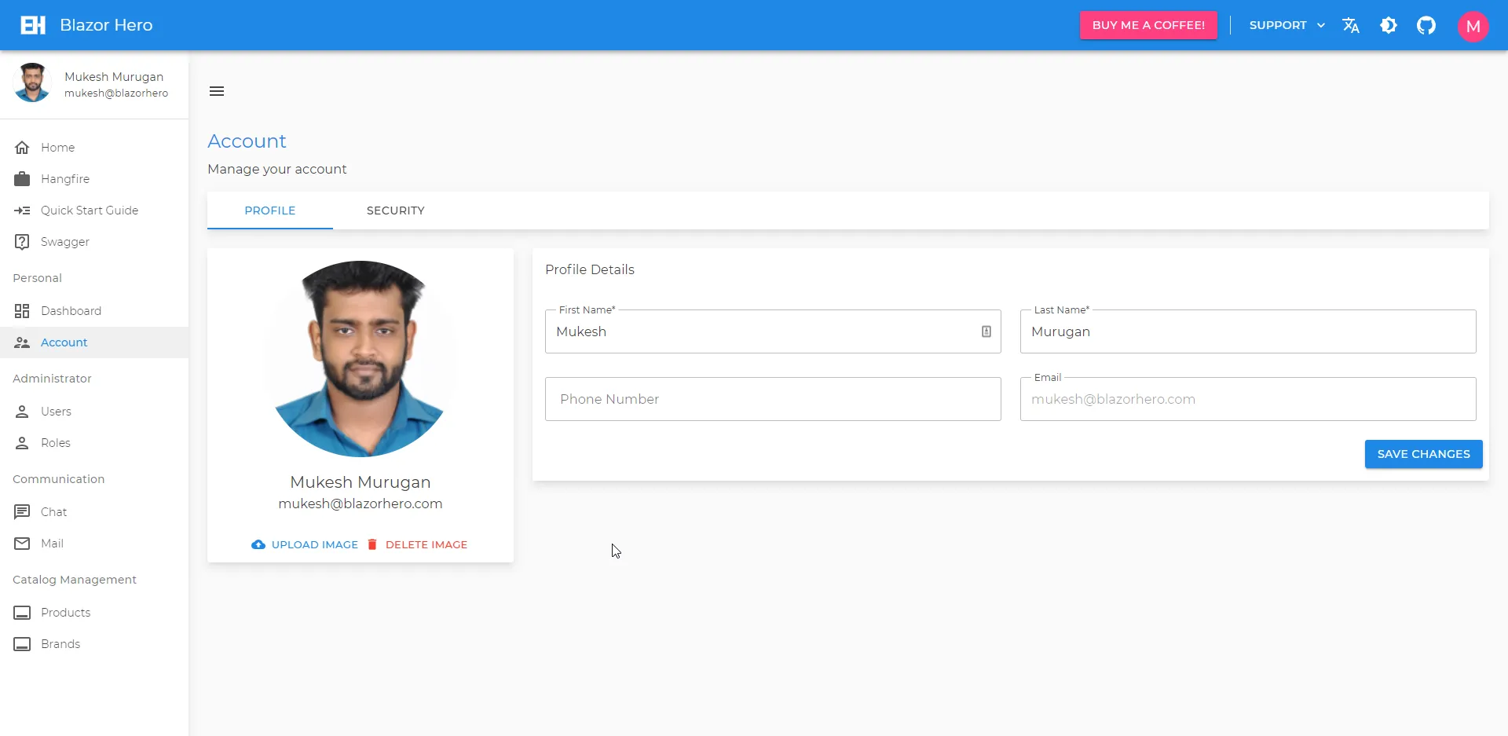Screen dimensions: 1508x736
Task: Open the Hangfire dashboard from the sidebar
Action: pyautogui.click(x=65, y=178)
